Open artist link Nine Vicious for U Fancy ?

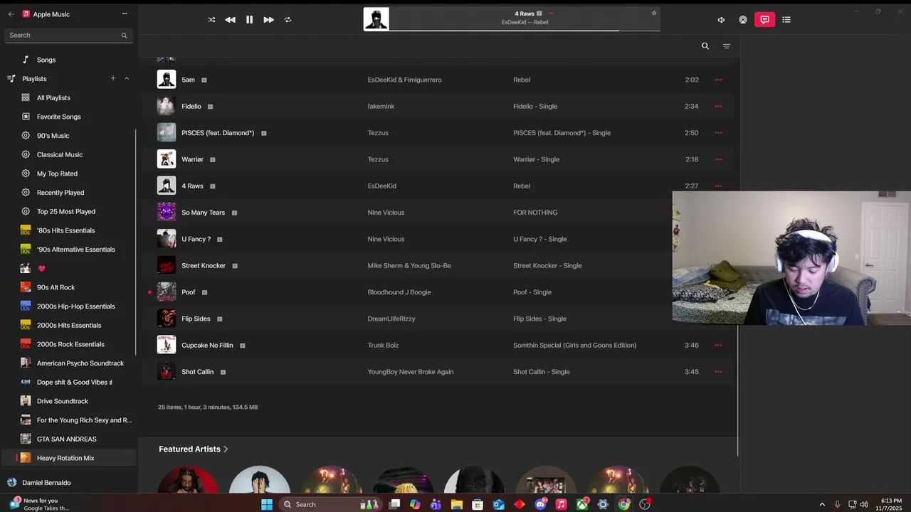[x=386, y=239]
